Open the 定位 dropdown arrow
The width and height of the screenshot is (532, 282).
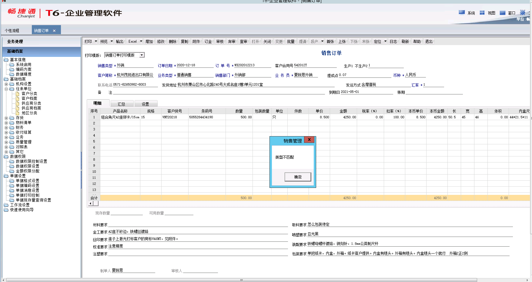[385, 41]
